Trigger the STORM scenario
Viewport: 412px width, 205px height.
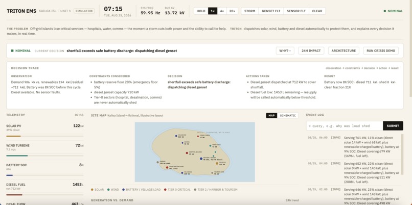tap(250, 11)
